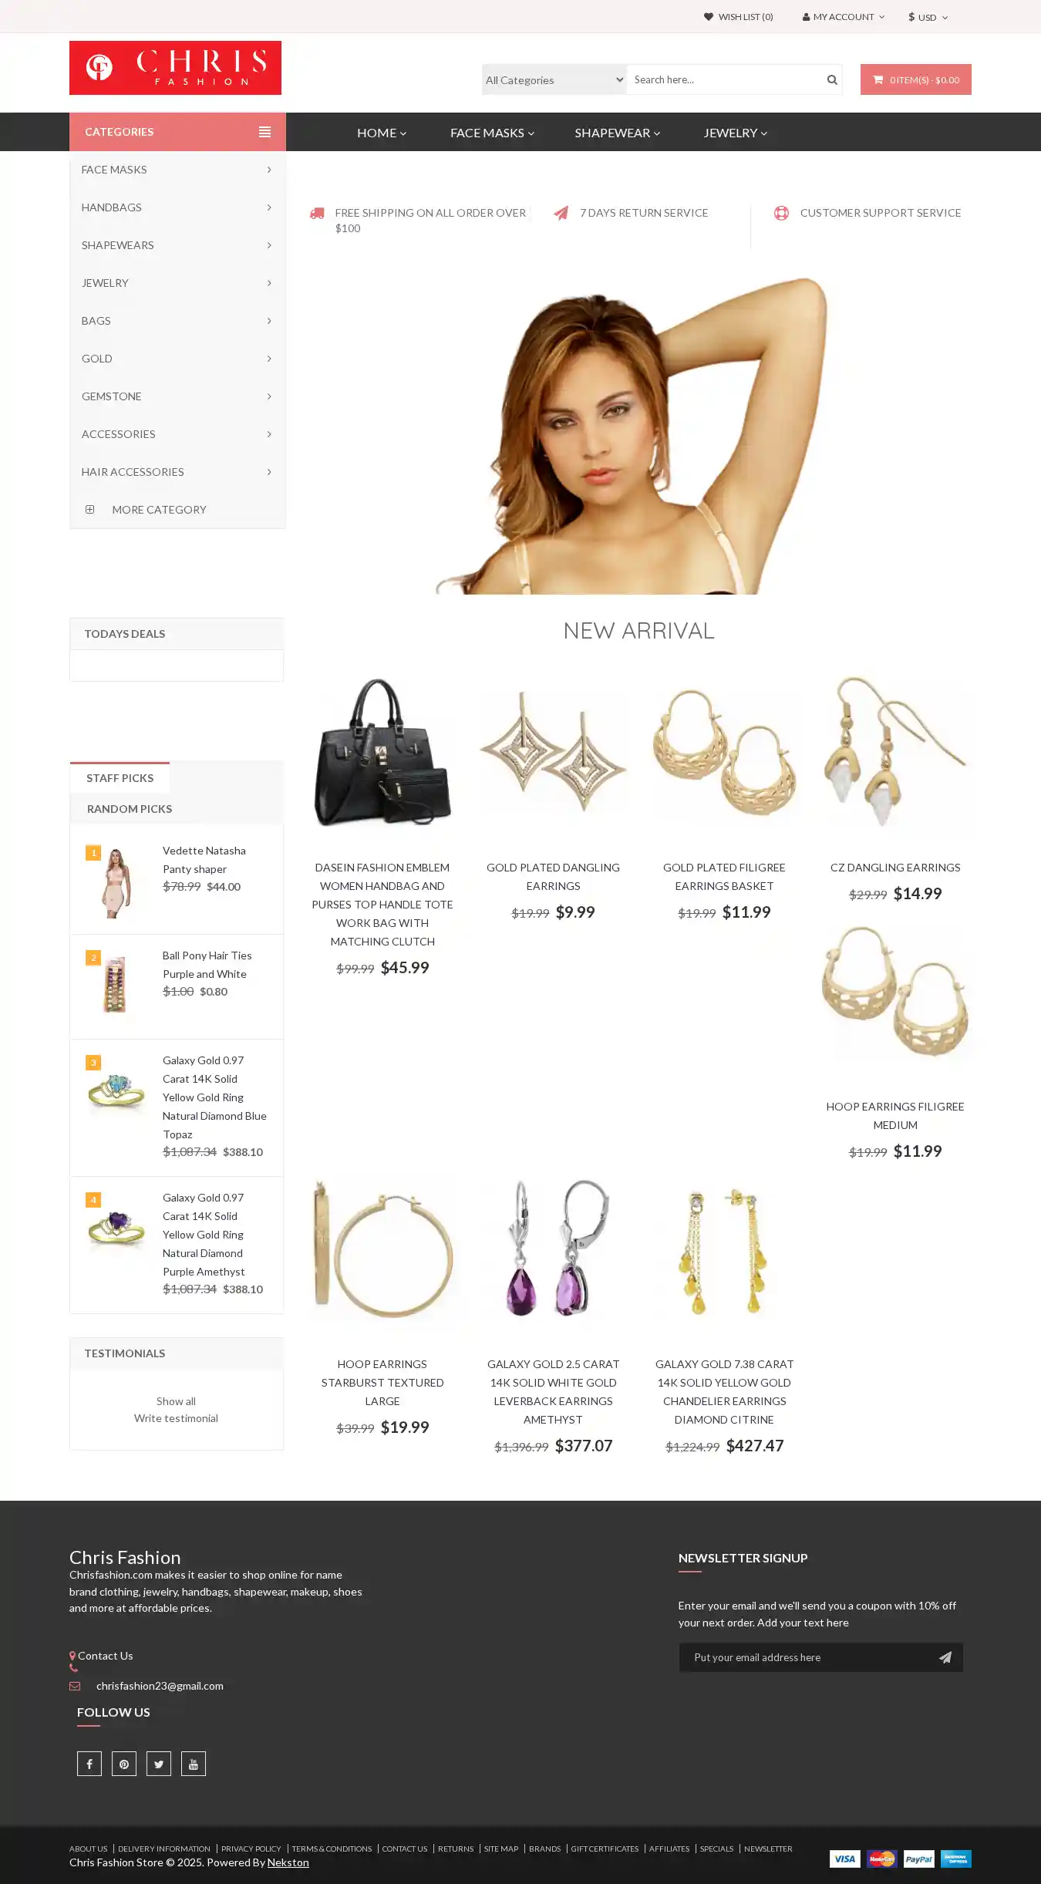This screenshot has height=1884, width=1041.
Task: Click the Write testimonial link
Action: pos(176,1417)
